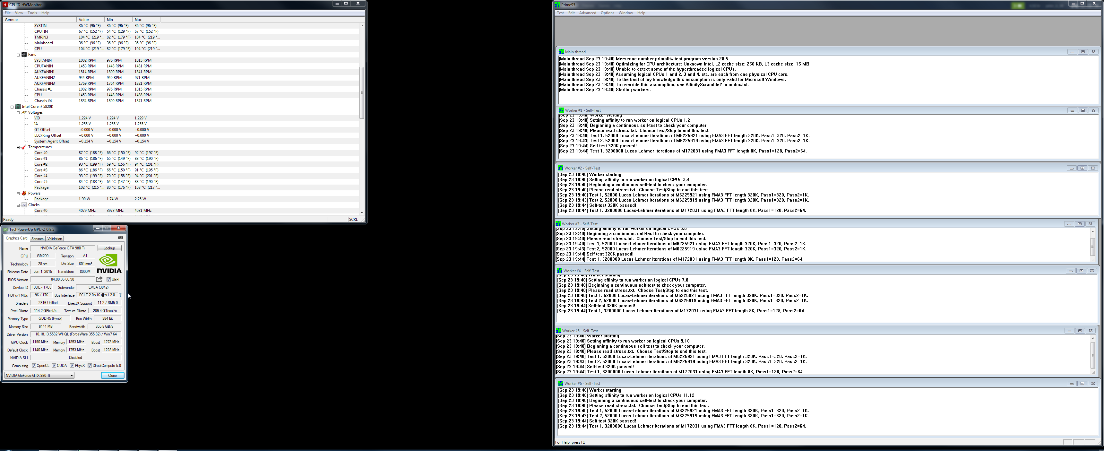Click the Worker #3 Self-Test window icon
Viewport: 1104px width, 451px height.
[x=558, y=224]
